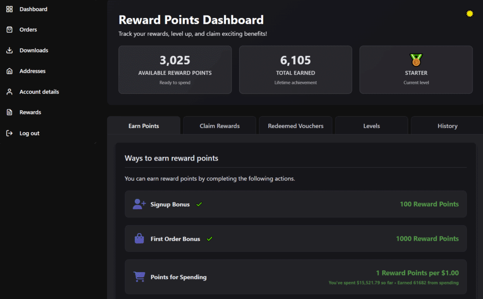Screen dimensions: 483x299
Task: Click the Addresses home icon
Action: (9, 71)
